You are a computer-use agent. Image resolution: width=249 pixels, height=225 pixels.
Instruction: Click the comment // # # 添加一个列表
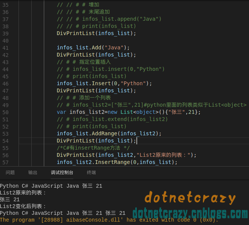pos(84,98)
